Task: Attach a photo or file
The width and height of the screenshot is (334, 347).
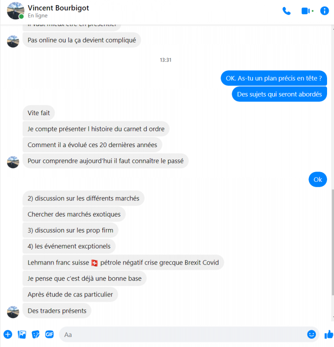Action: coord(22,335)
